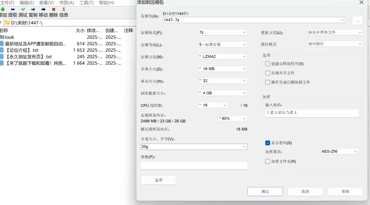Select size value 614
This screenshot has height=205, width=370.
(x=80, y=43)
